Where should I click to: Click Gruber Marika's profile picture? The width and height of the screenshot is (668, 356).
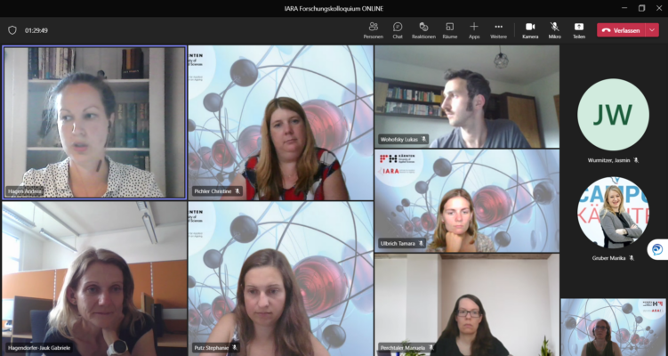coord(613,213)
